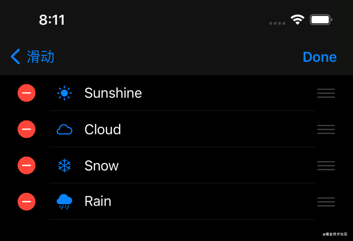Click the rain cloud icon
This screenshot has width=353, height=241.
[x=64, y=202]
